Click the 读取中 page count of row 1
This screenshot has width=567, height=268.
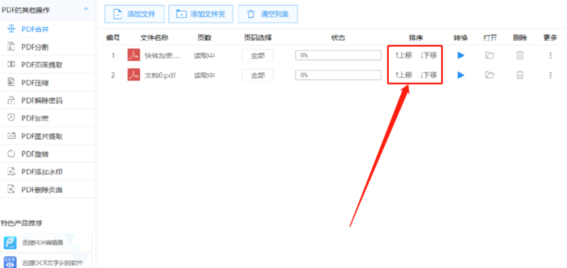pyautogui.click(x=204, y=55)
